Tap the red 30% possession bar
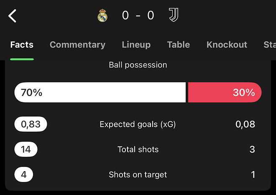This screenshot has width=276, height=195. 225,92
